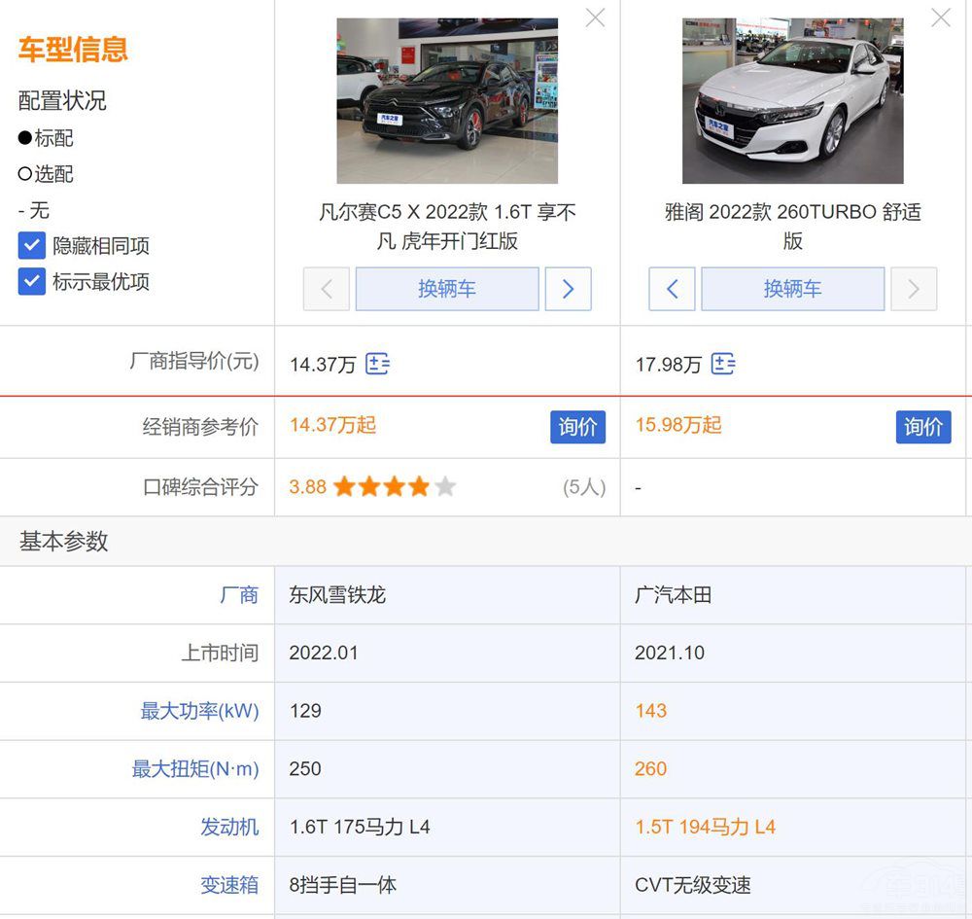Go to previous model for 雅阁
The height and width of the screenshot is (919, 972).
(672, 289)
